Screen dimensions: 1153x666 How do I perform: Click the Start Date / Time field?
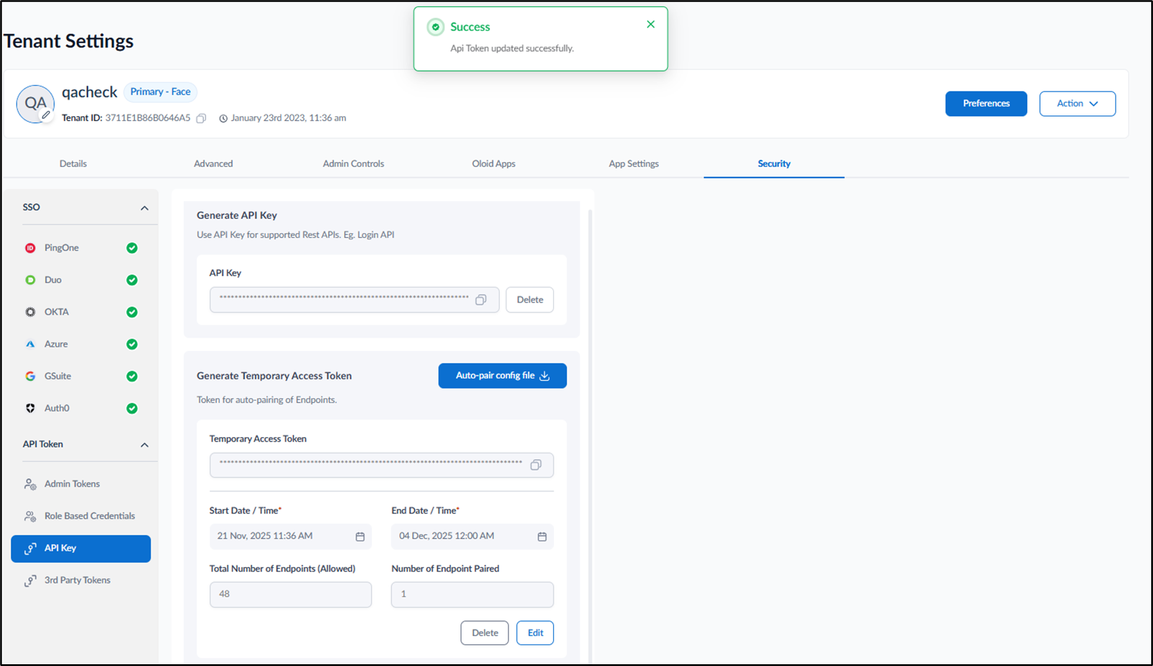[x=291, y=536]
